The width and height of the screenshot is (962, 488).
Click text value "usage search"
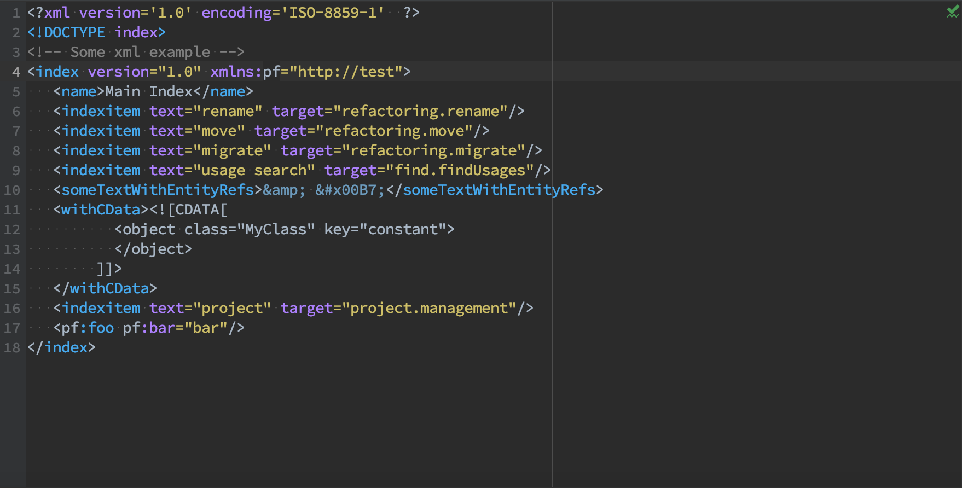click(x=254, y=170)
